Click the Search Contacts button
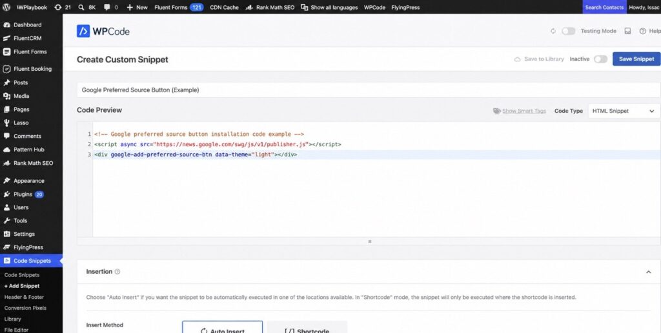661x333 pixels. pos(604,7)
